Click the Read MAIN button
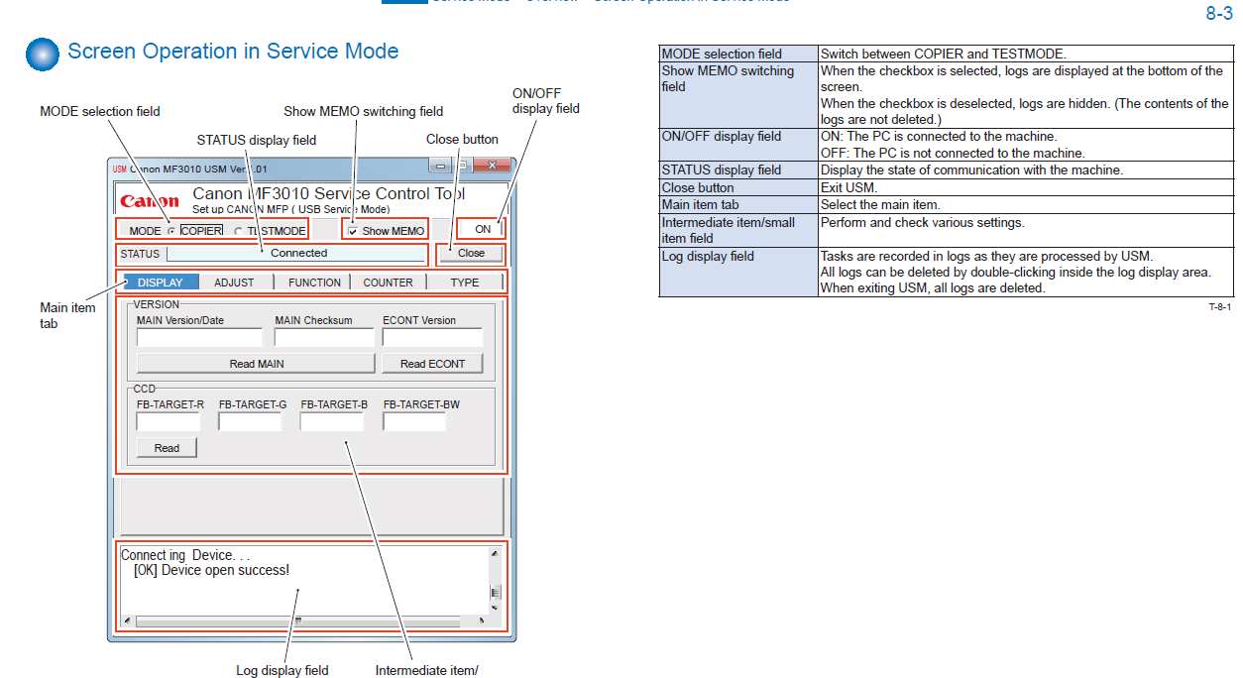The height and width of the screenshot is (678, 1243). point(256,364)
